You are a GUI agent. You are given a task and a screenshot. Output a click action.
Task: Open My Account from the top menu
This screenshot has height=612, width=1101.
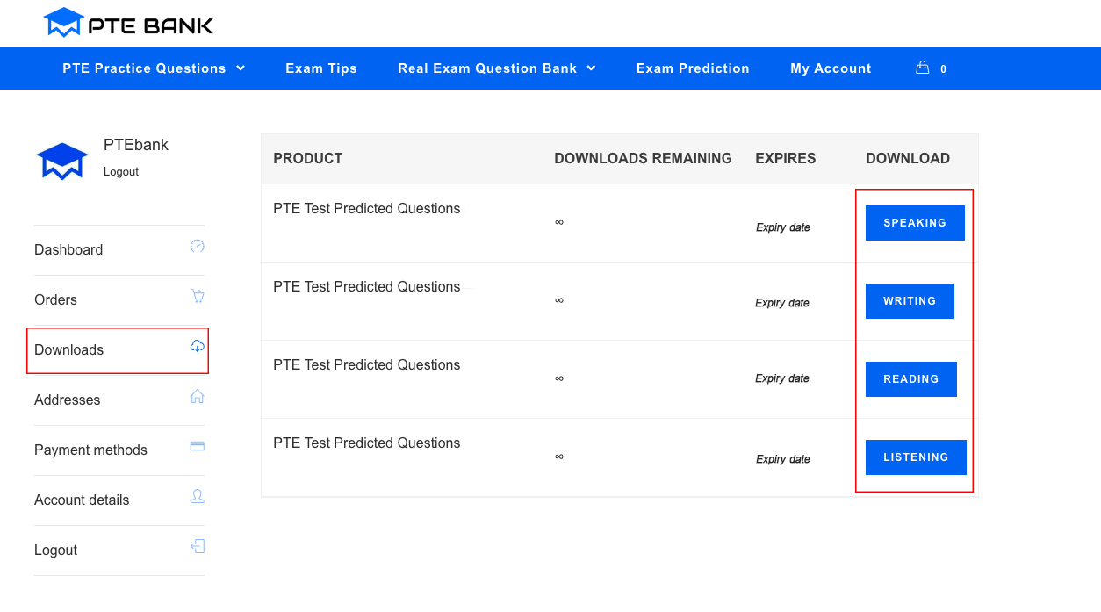click(831, 68)
